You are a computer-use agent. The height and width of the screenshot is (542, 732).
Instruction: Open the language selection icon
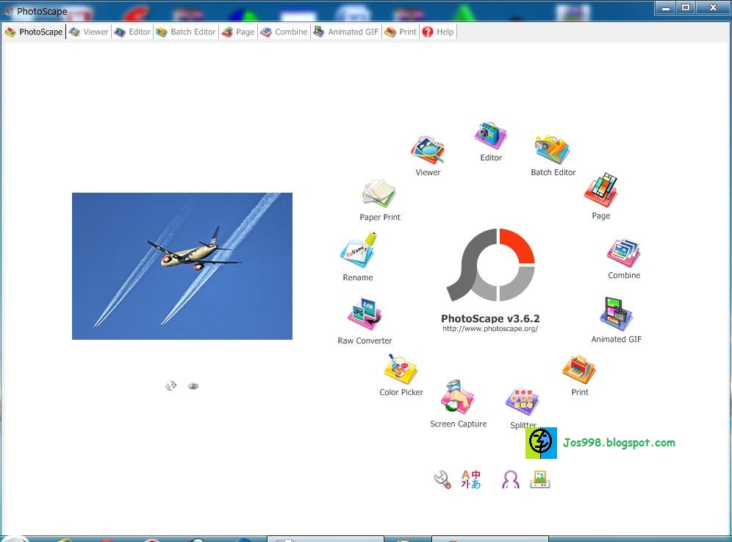coord(470,479)
